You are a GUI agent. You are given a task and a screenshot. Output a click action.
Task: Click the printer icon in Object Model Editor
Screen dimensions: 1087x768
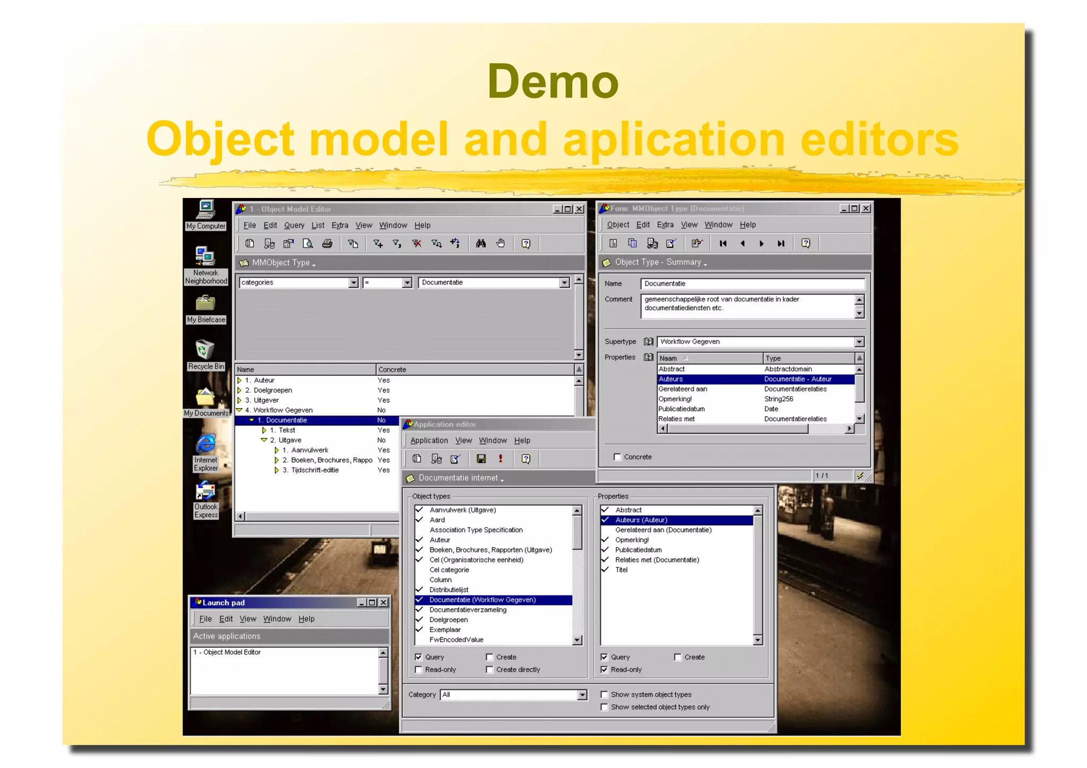tap(327, 244)
